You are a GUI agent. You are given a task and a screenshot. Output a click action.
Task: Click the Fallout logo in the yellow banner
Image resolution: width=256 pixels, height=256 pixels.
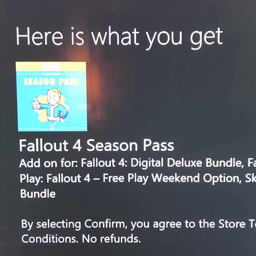(51, 67)
